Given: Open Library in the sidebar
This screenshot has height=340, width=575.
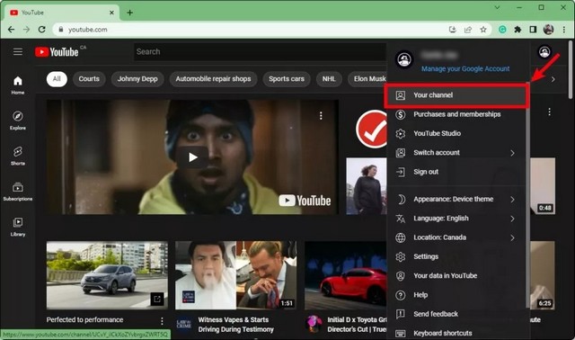Looking at the screenshot, I should point(18,227).
